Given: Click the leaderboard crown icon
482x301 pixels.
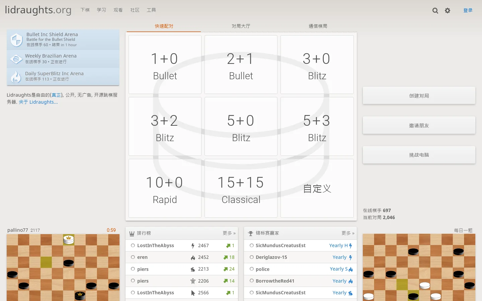Looking at the screenshot, I should coord(132,233).
